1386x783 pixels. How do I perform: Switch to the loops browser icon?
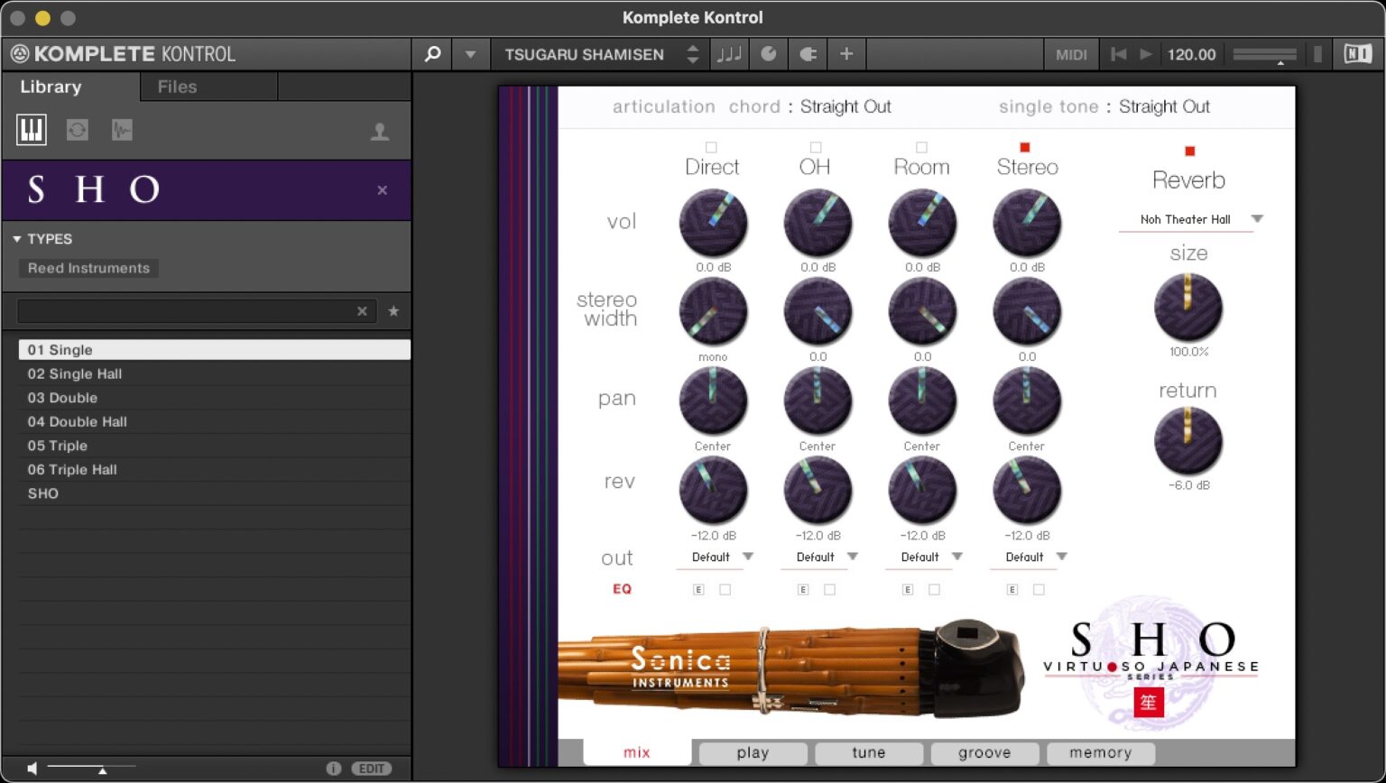[x=78, y=130]
